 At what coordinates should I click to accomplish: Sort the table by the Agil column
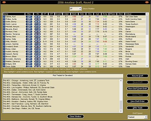[x=97, y=14]
